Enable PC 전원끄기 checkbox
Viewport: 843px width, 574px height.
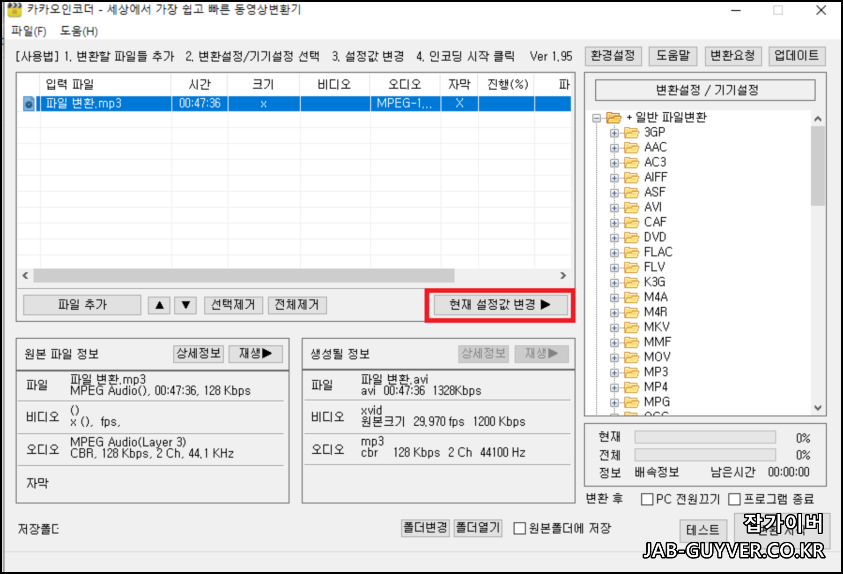[x=647, y=500]
